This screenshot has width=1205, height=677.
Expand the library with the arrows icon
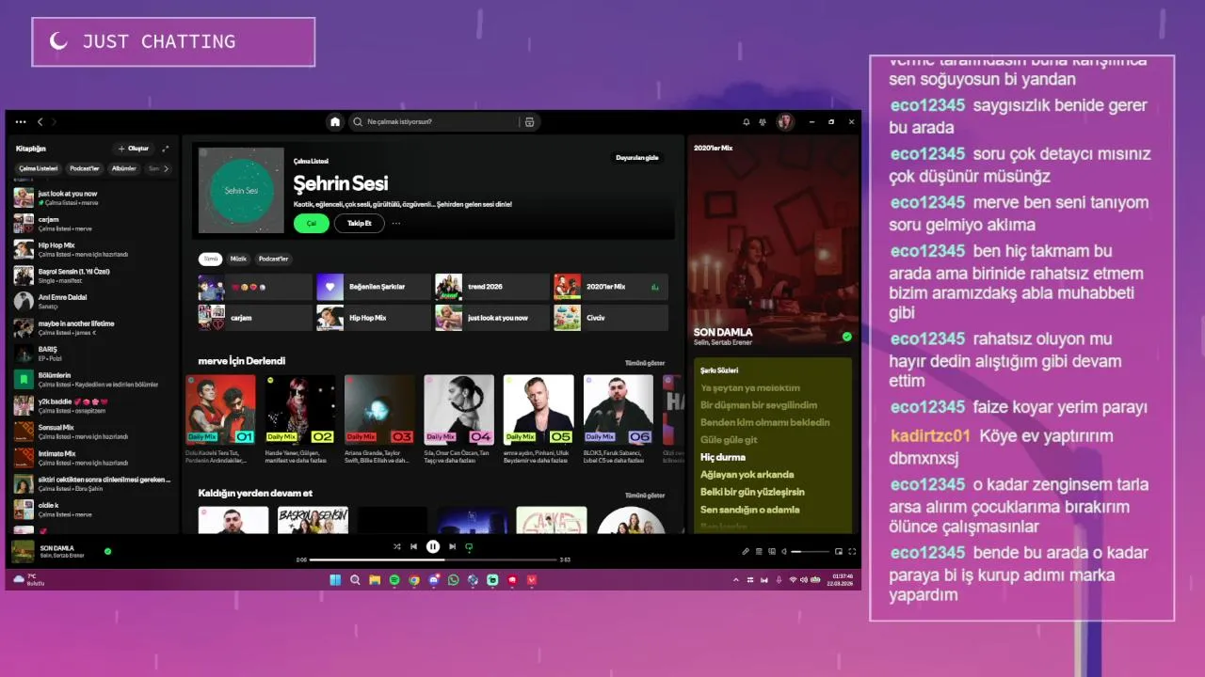166,149
